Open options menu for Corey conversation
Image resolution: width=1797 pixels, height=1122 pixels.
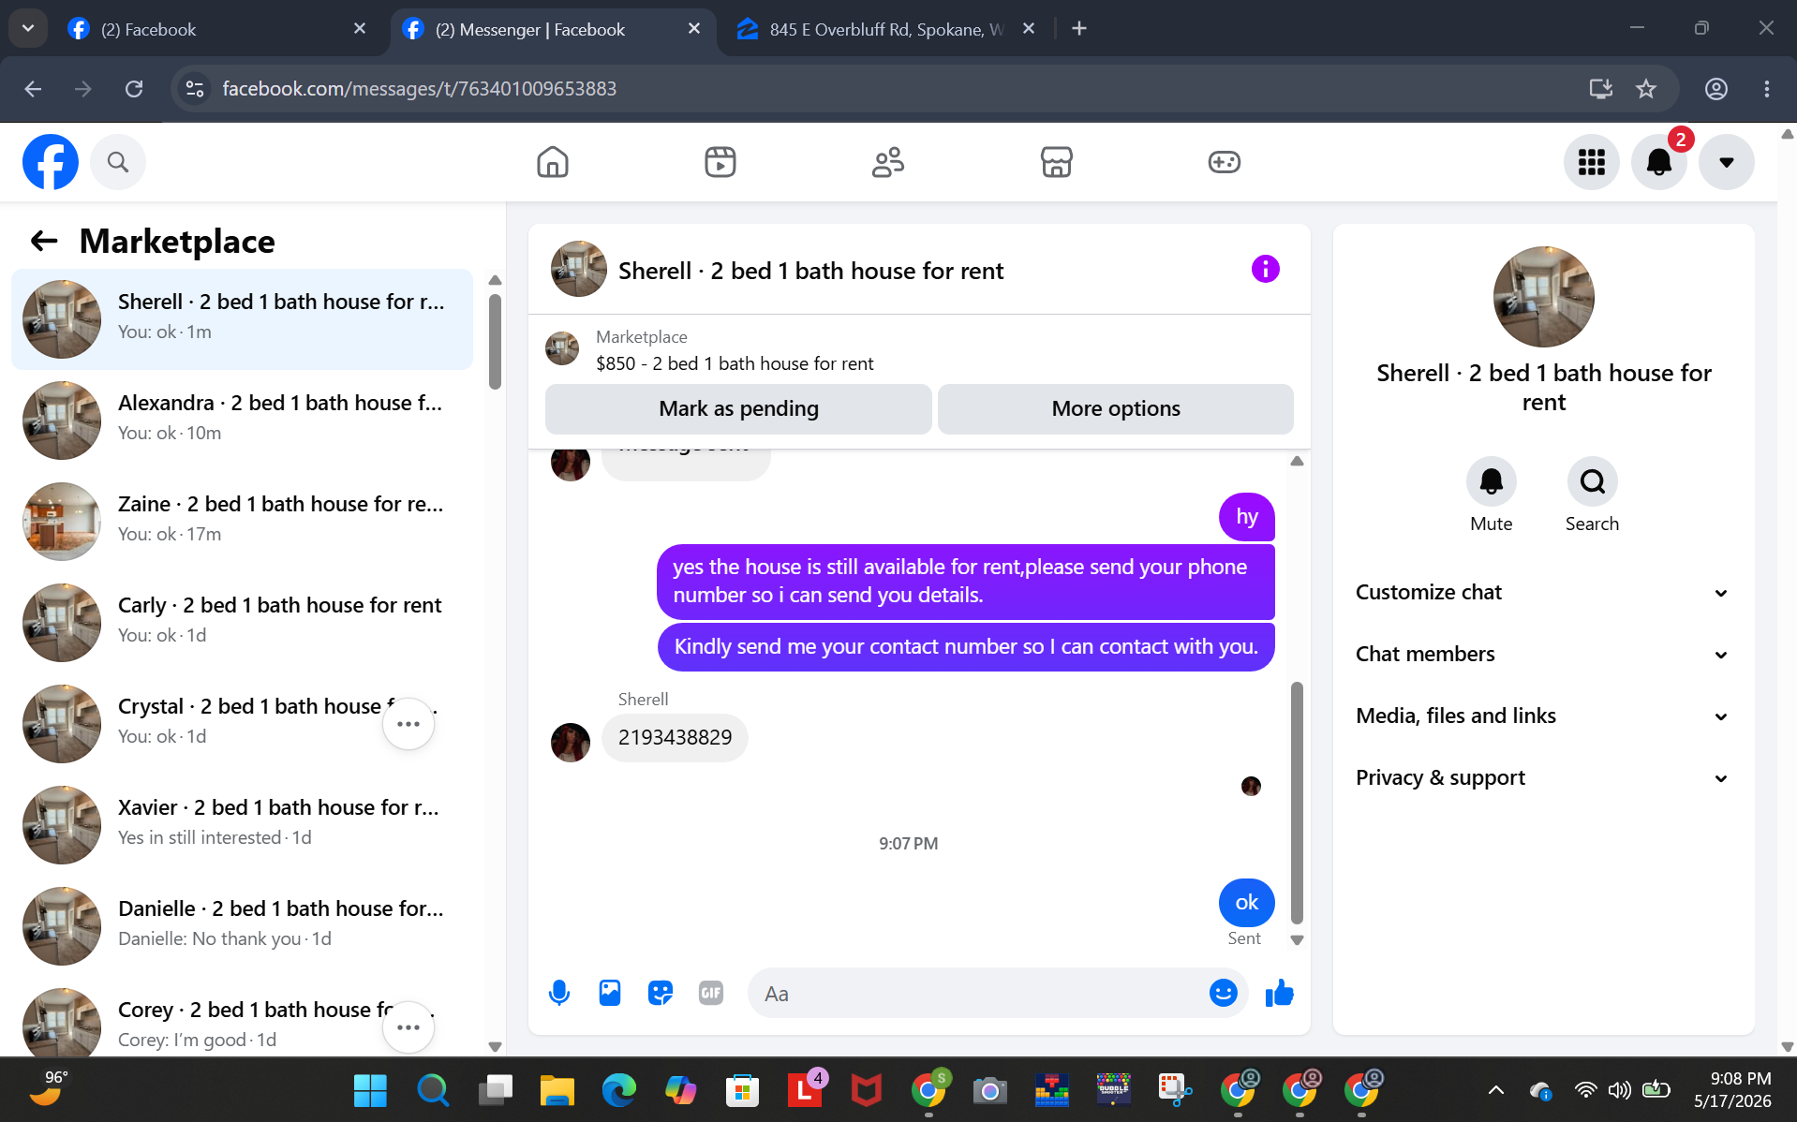[x=408, y=1027]
